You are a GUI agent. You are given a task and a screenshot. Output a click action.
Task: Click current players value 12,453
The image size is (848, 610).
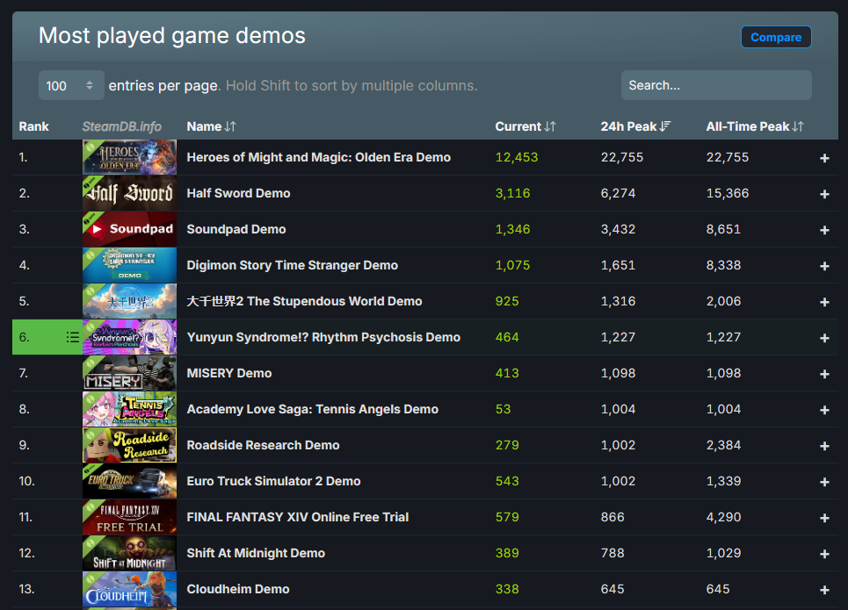517,157
